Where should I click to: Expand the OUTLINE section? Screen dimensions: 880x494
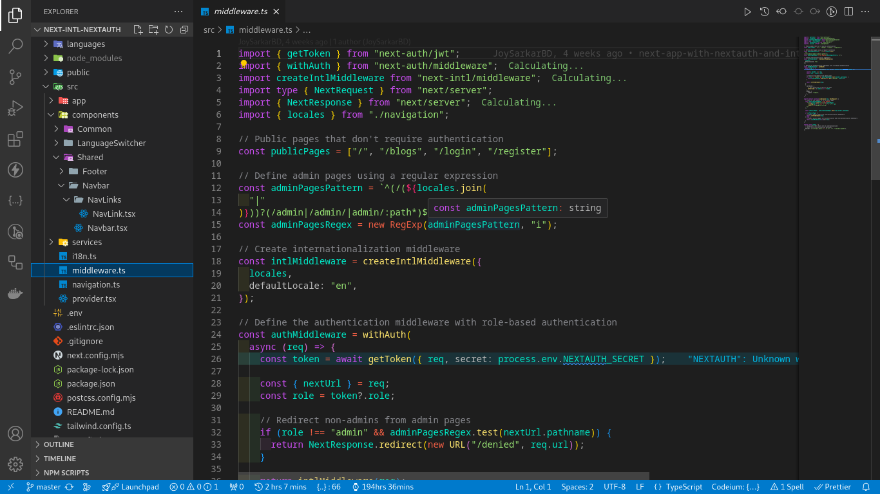[x=112, y=444]
